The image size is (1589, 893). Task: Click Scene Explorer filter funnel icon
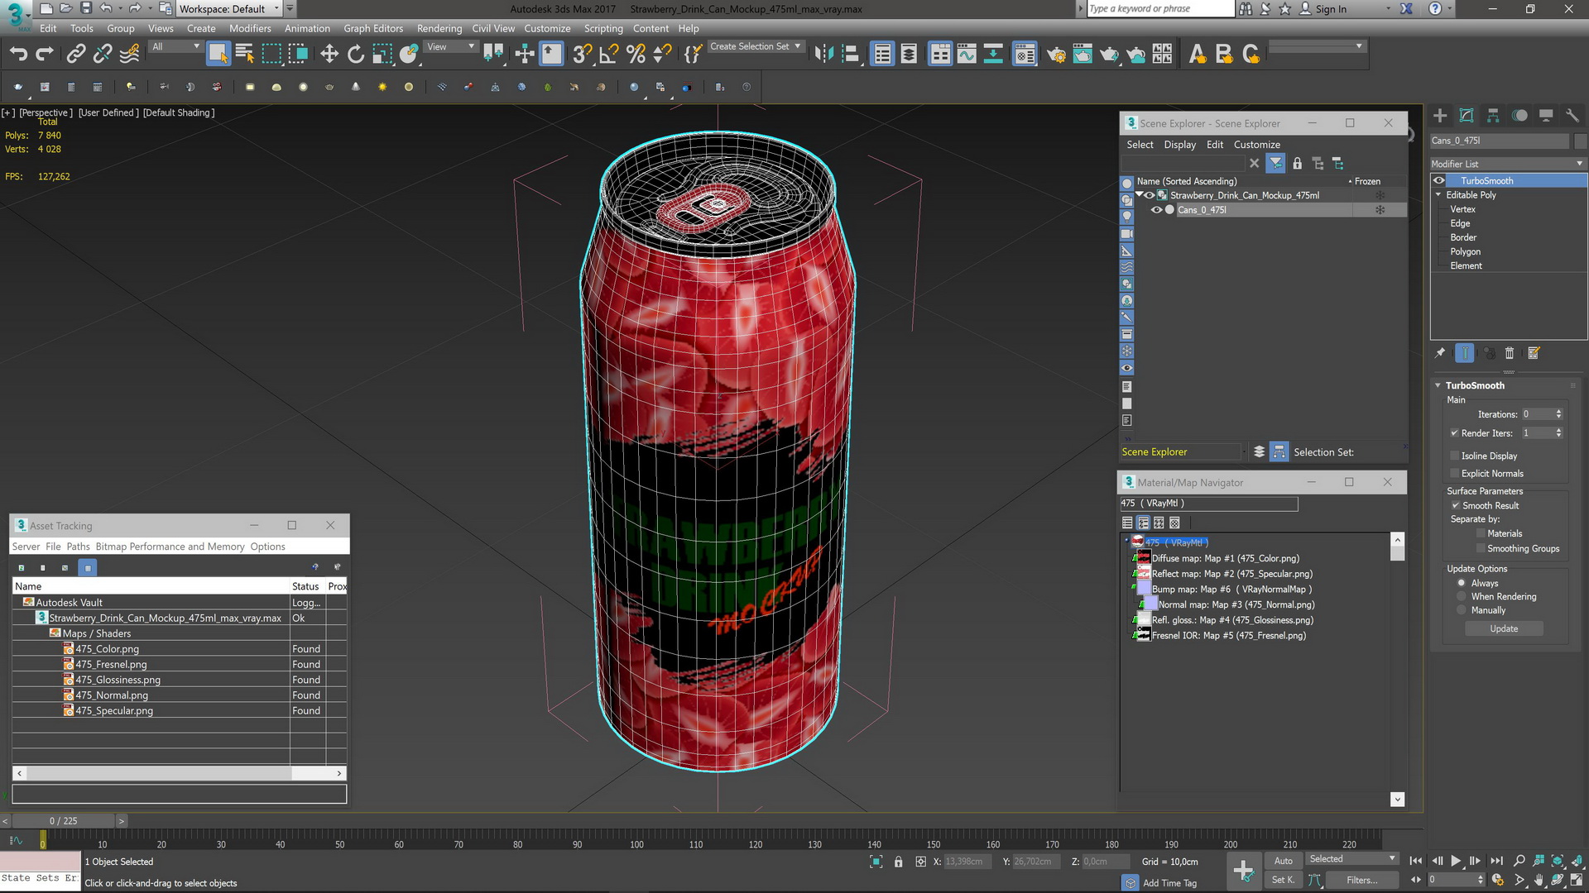point(1275,164)
